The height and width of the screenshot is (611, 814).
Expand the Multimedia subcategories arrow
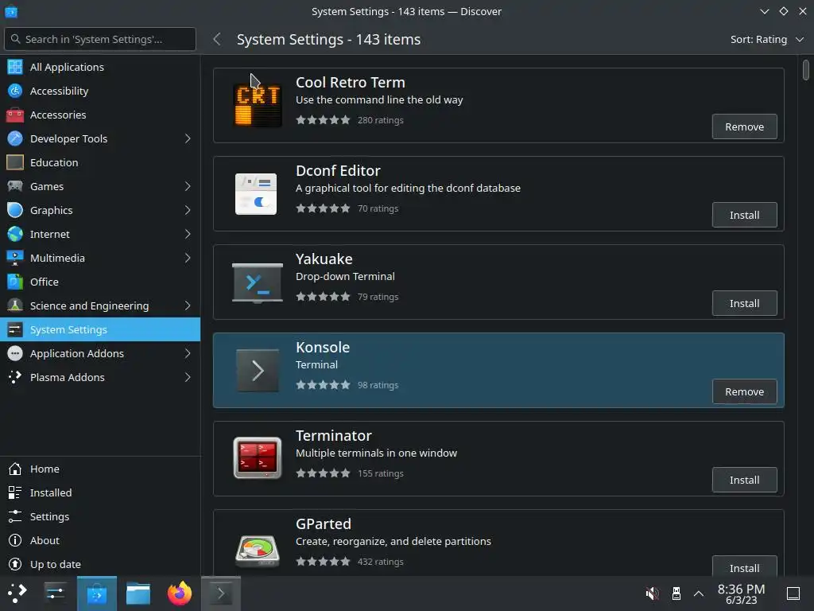[x=188, y=259]
